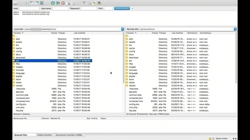Click the binoculars file search icon
Viewport: 250px width, 140px height.
click(99, 3)
